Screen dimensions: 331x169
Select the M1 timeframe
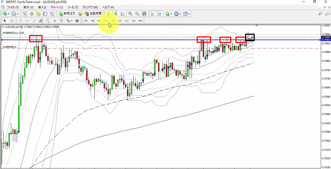[86, 21]
